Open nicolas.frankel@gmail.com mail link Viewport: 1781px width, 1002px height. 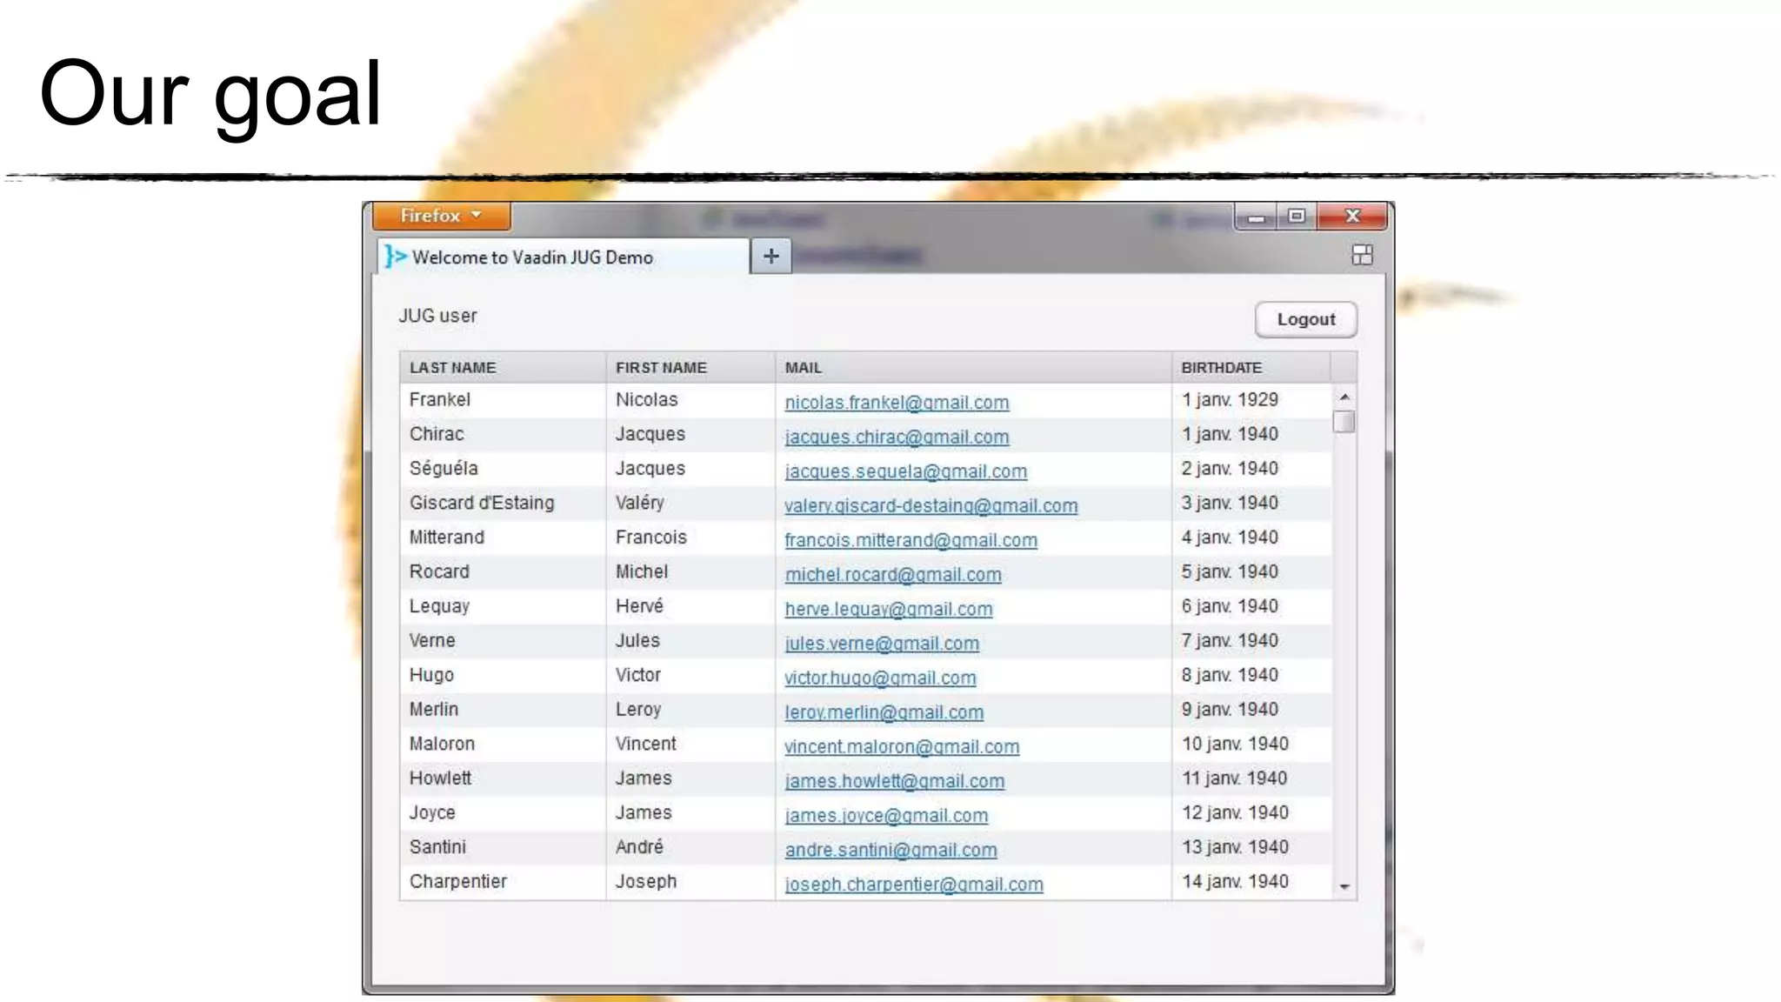coord(897,403)
